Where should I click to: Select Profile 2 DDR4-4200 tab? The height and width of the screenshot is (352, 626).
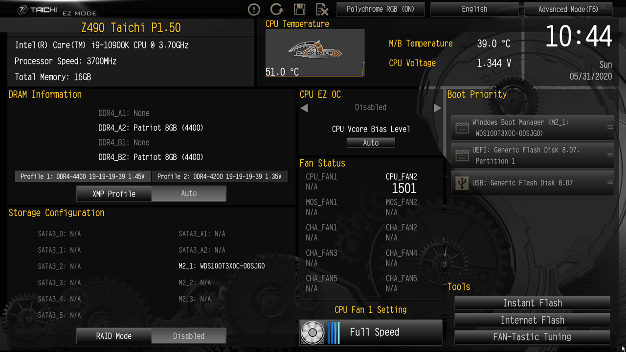click(219, 176)
